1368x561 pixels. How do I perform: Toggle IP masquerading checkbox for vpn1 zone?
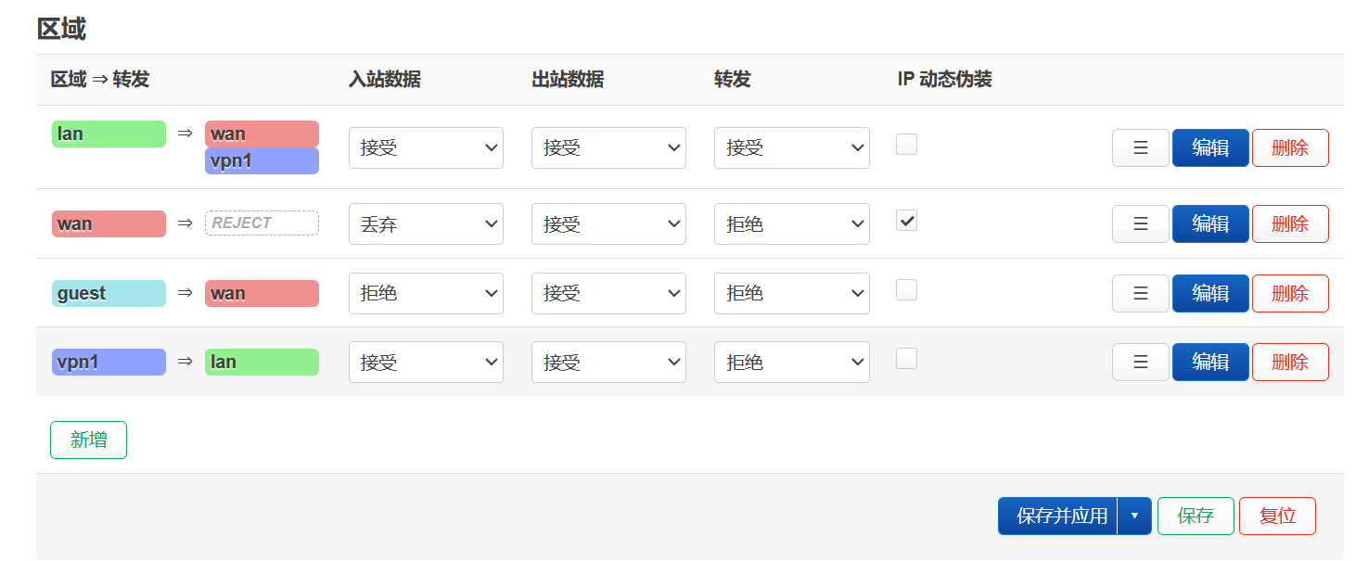[x=906, y=358]
